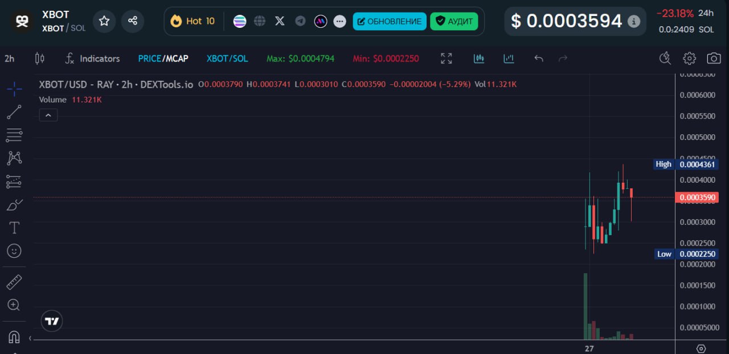
Task: Open the X (Twitter) social link
Action: pyautogui.click(x=280, y=21)
